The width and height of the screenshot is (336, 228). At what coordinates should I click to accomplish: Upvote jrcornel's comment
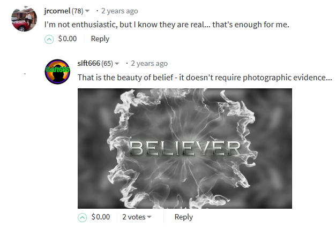point(49,40)
